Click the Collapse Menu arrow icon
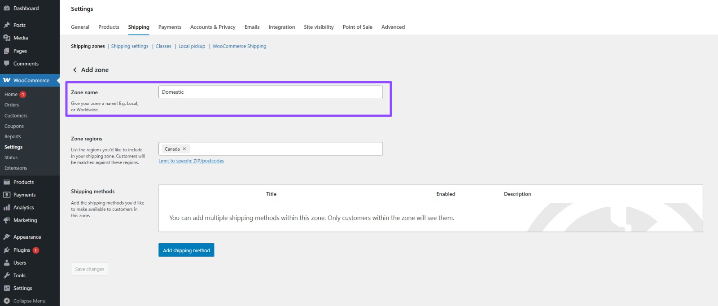The height and width of the screenshot is (306, 718). point(7,301)
